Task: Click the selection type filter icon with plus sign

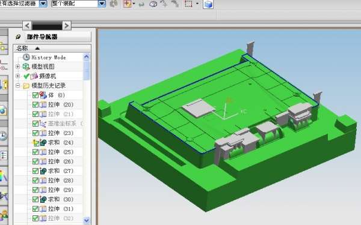Action: coord(127,4)
